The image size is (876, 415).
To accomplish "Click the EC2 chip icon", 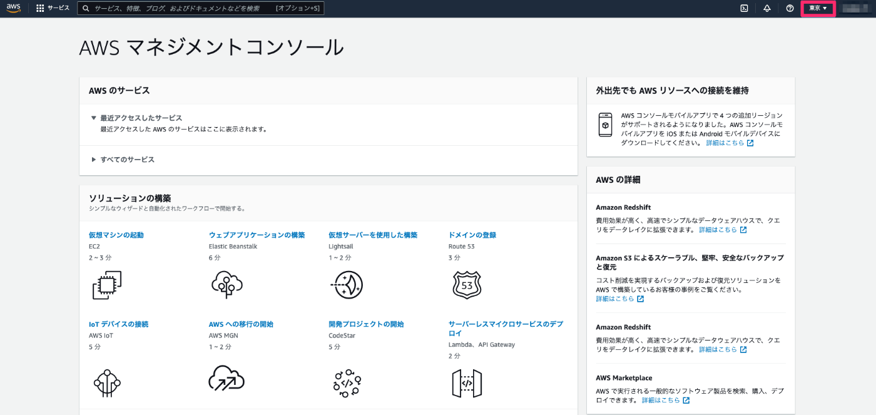I will [106, 285].
